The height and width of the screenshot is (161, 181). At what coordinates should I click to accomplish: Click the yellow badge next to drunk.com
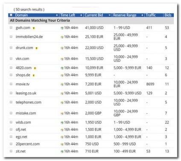(37, 48)
